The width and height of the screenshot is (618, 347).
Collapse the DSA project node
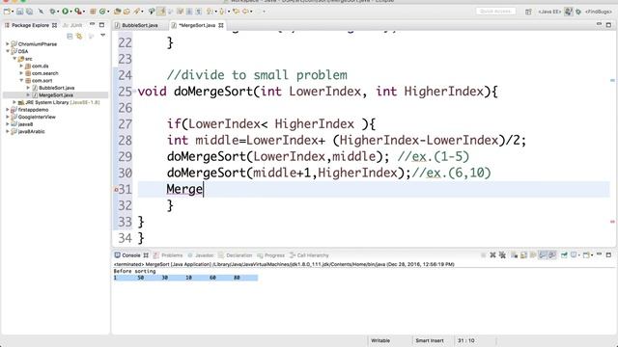click(x=8, y=51)
